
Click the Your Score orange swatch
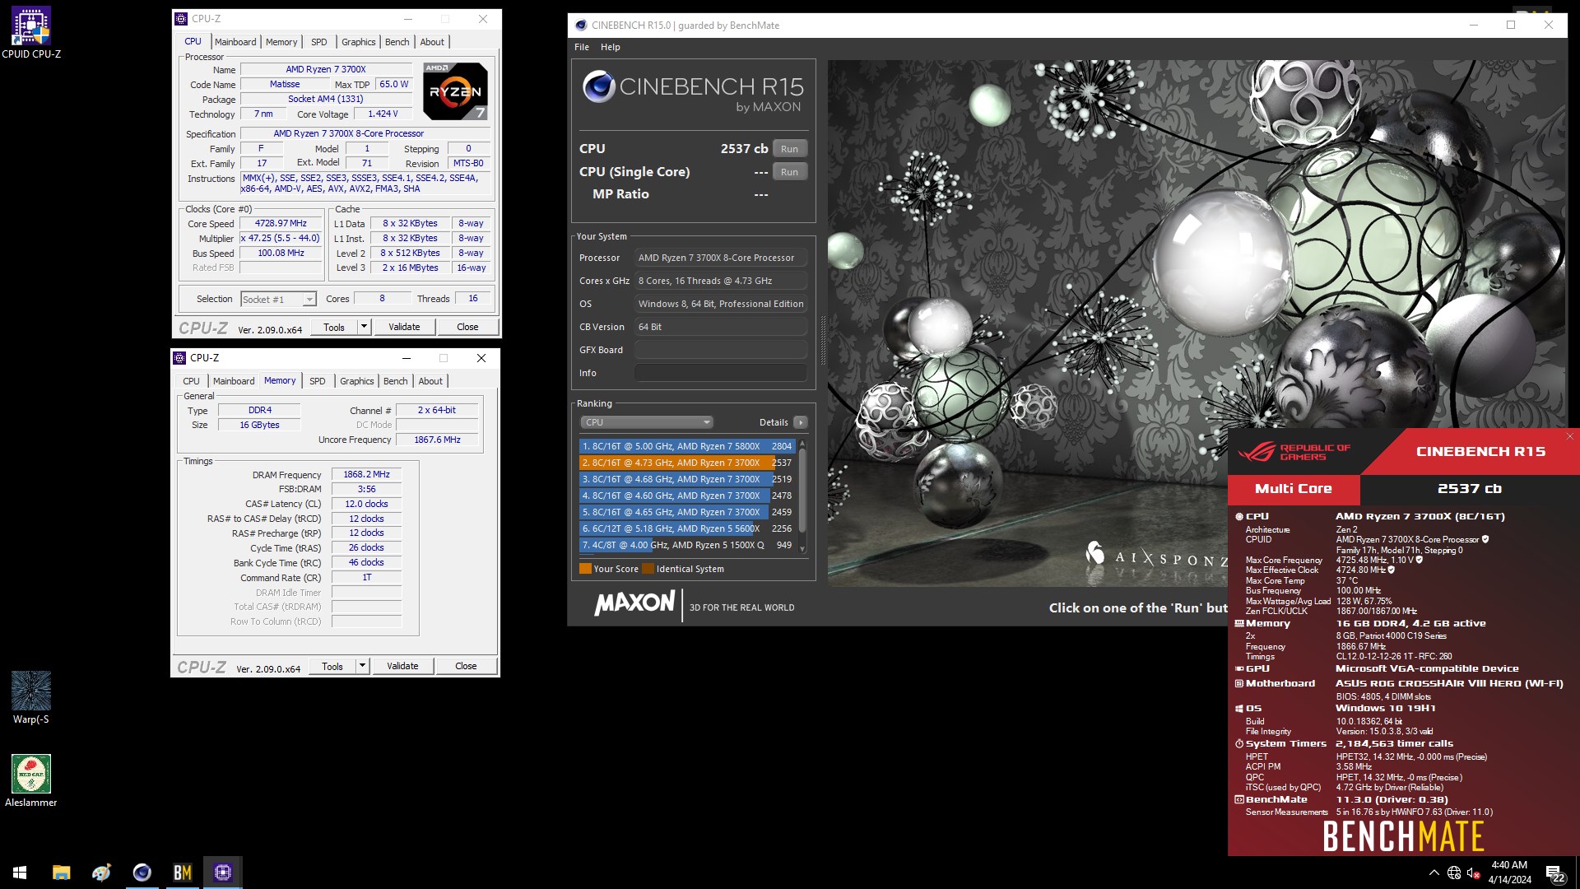coord(585,569)
